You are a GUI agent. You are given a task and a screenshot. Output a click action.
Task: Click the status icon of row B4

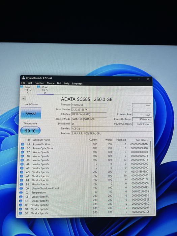click(21, 180)
